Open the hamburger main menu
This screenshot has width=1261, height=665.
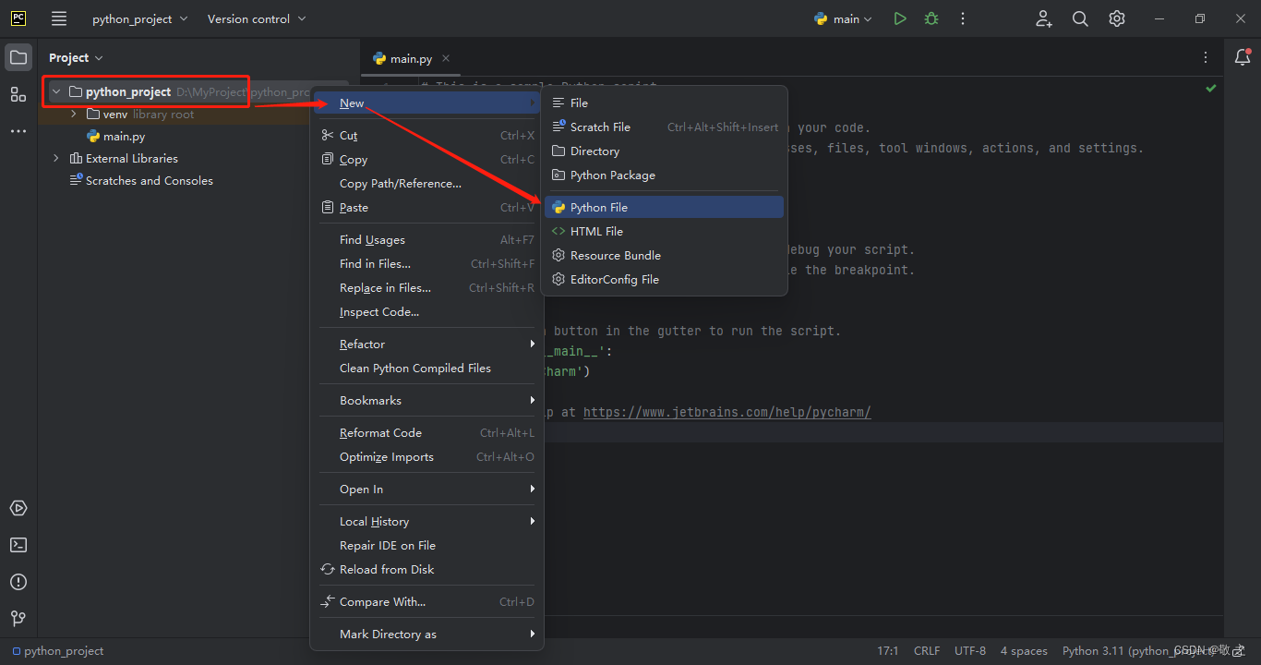59,18
